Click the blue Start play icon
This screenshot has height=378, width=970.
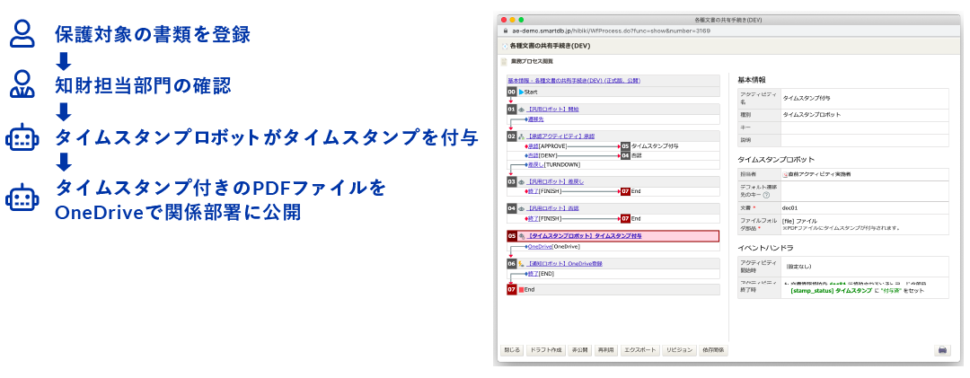click(x=521, y=92)
